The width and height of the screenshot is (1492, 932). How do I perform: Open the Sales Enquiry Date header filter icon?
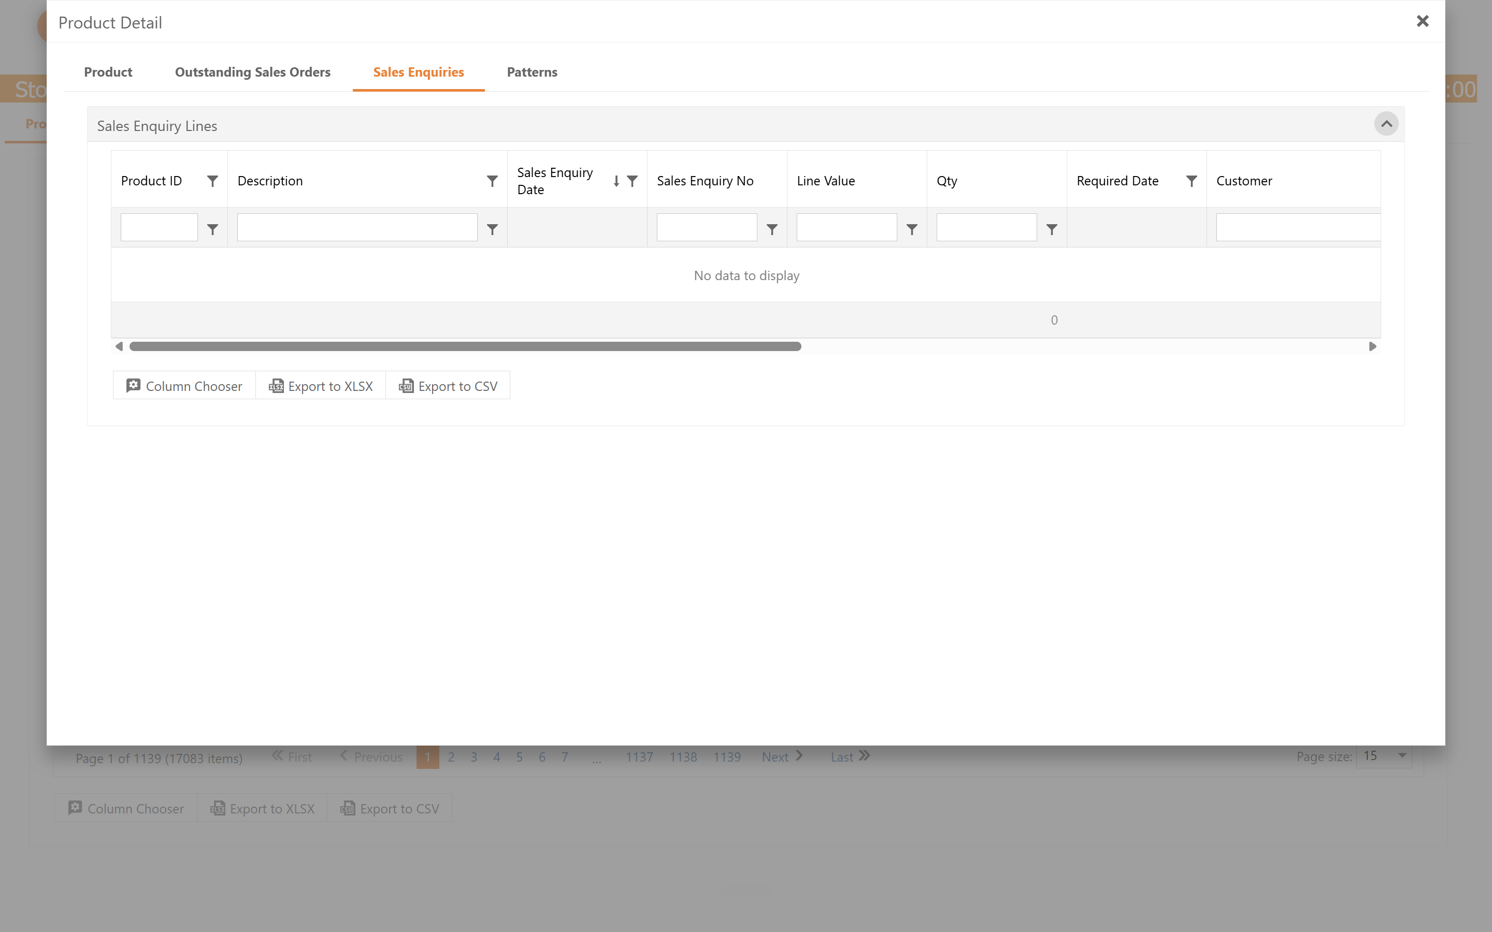pyautogui.click(x=632, y=181)
